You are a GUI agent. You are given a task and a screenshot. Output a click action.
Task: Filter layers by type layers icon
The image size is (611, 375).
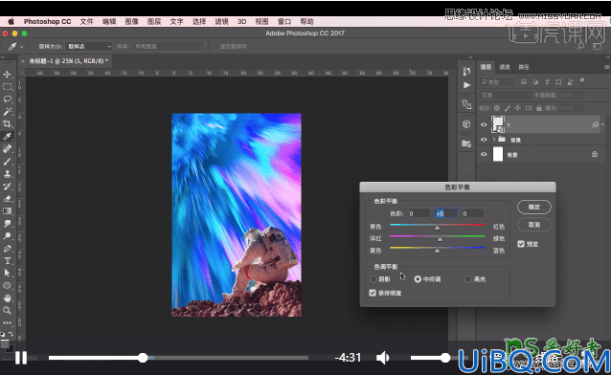[x=547, y=82]
